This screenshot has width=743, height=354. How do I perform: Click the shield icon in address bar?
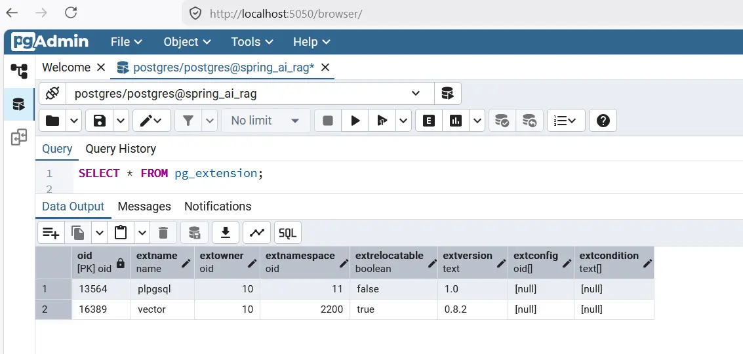(x=195, y=13)
